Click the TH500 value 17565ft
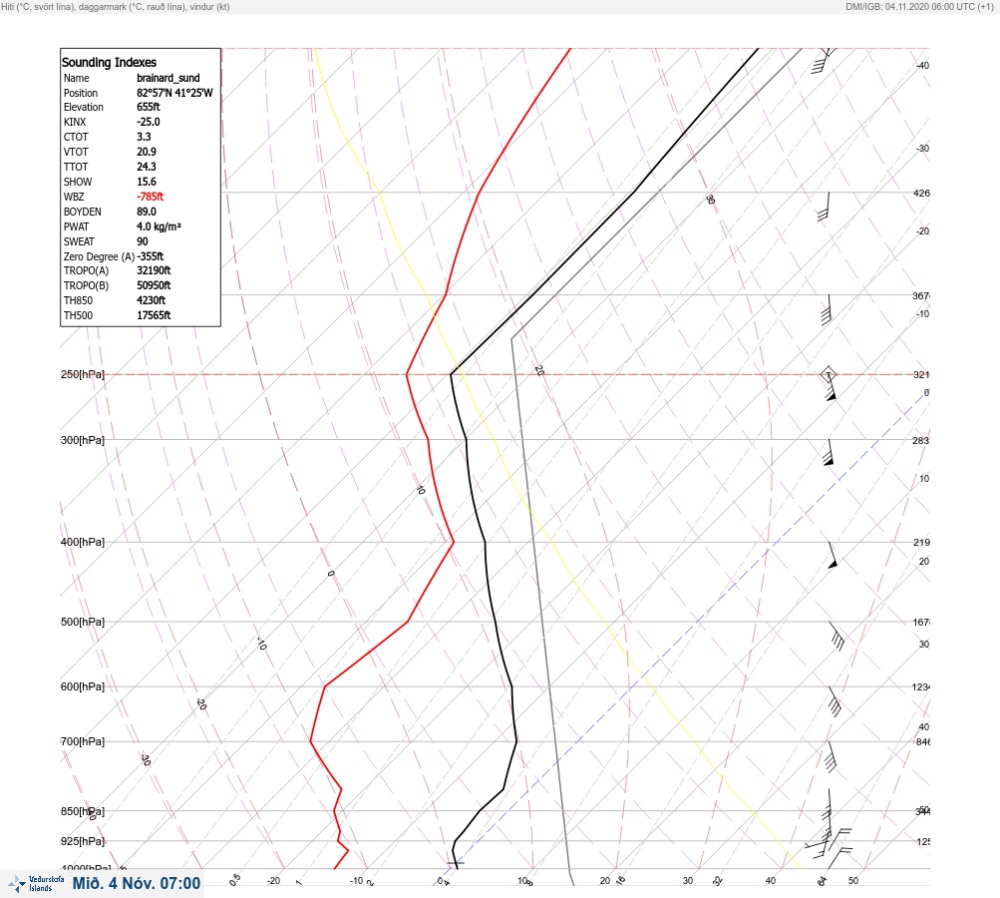The height and width of the screenshot is (898, 1000). 154,315
